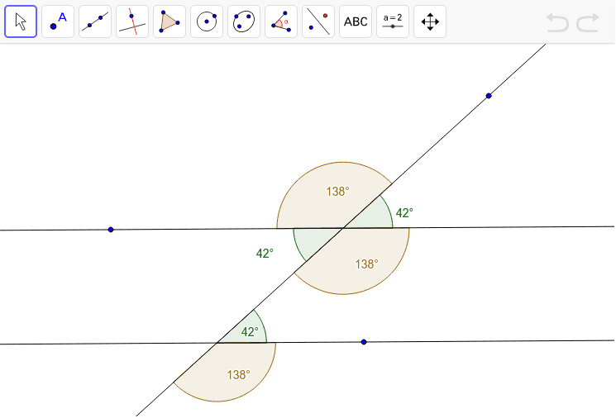Click the 42° label left of upper intersection
Screen dimensions: 616x418
tap(265, 254)
